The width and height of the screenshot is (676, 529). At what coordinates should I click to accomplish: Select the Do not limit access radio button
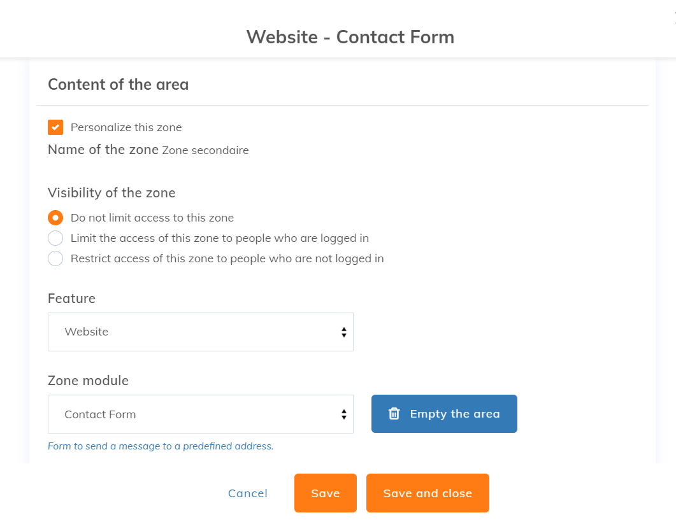pos(55,218)
